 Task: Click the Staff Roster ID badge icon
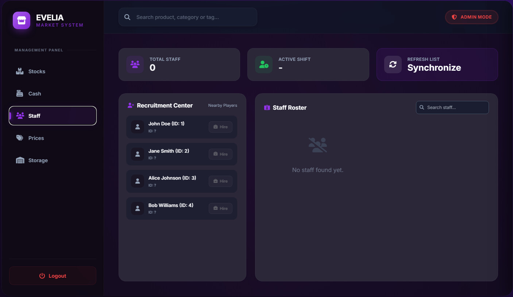[x=267, y=108]
